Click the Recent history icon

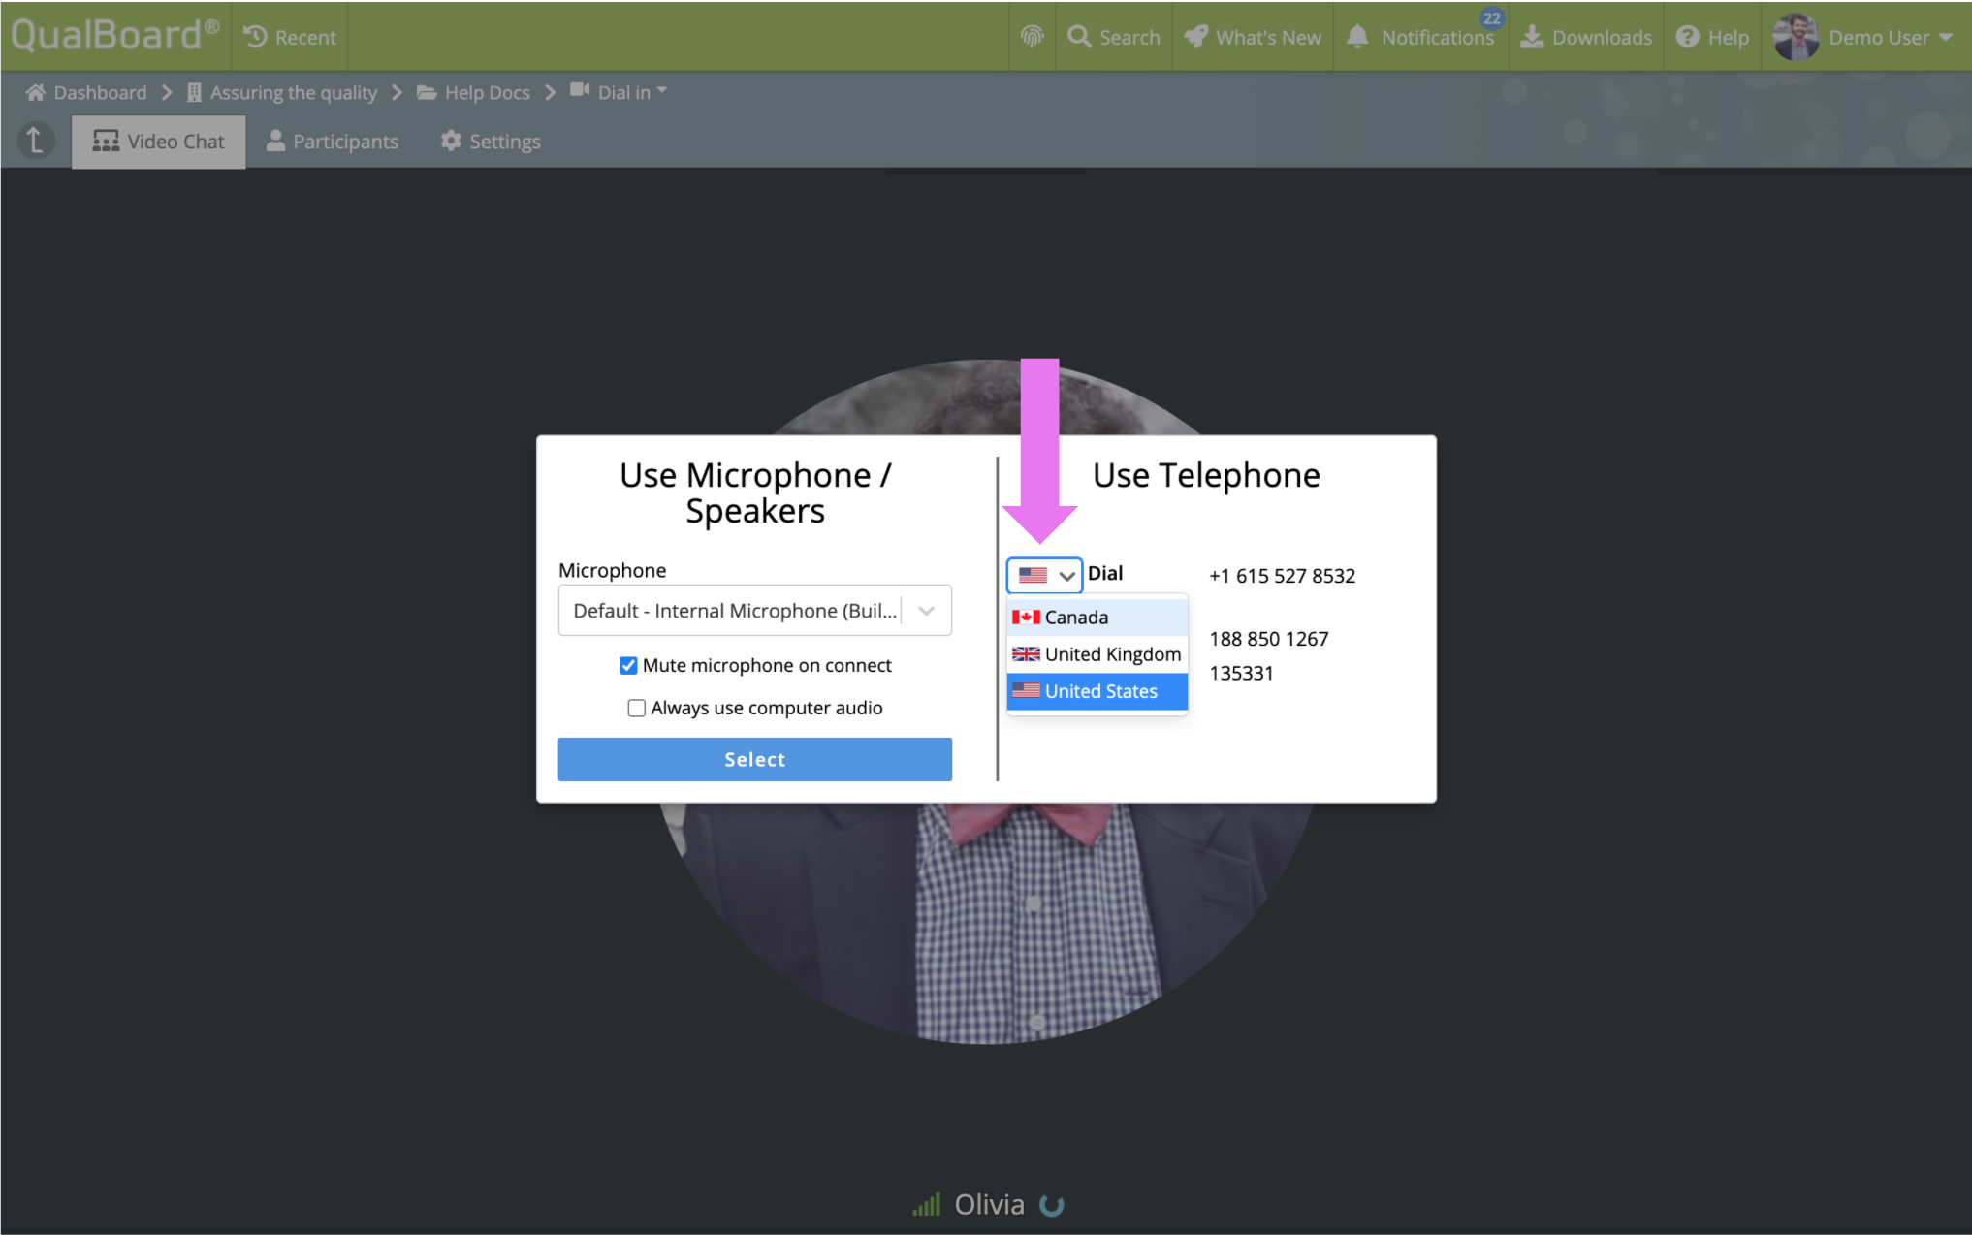[256, 37]
